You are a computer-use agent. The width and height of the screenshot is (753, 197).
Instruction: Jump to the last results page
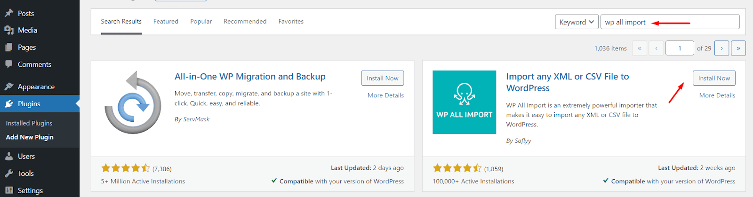coord(738,48)
